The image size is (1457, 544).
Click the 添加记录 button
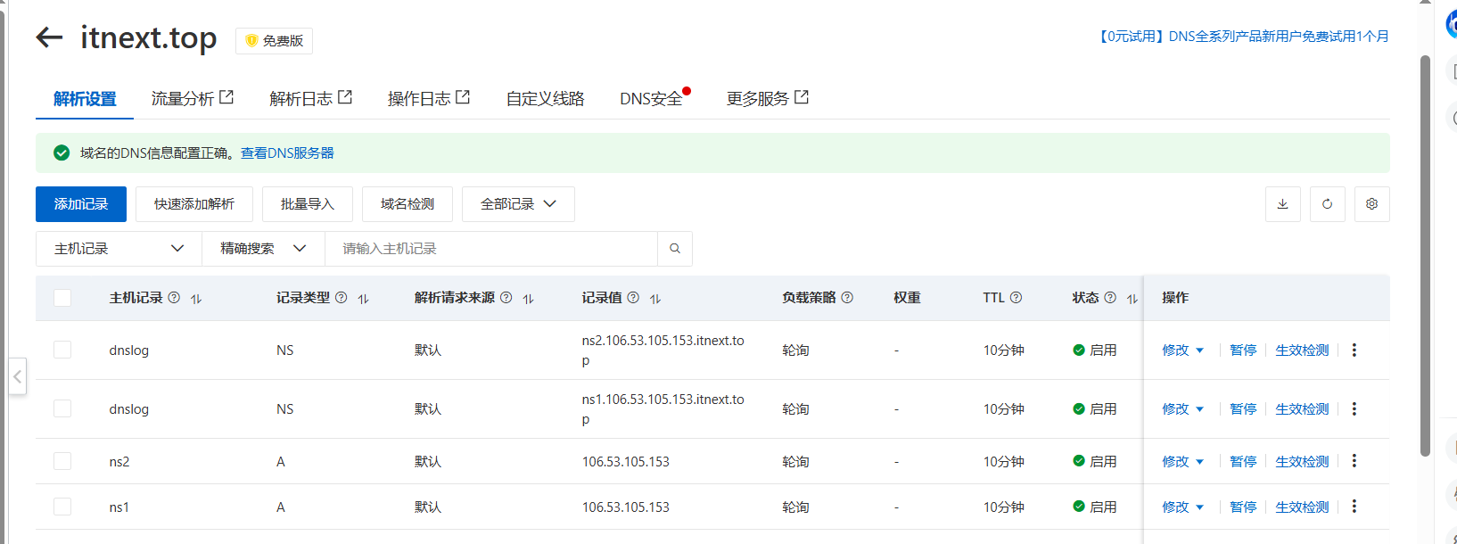tap(81, 204)
